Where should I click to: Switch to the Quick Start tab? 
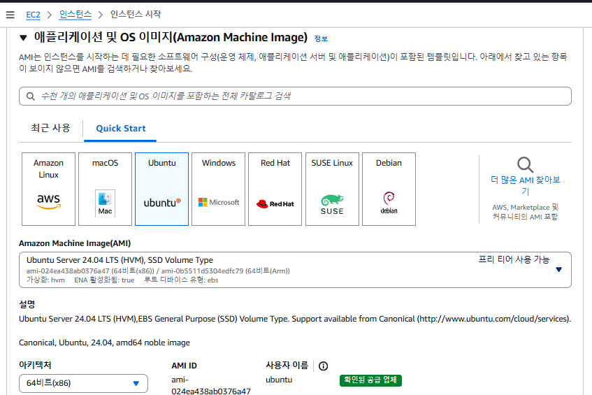click(x=120, y=129)
